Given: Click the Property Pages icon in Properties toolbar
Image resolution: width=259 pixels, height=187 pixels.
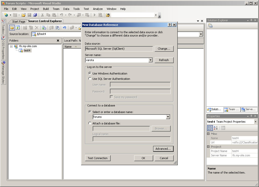Looking at the screenshot, I should click(223, 128).
